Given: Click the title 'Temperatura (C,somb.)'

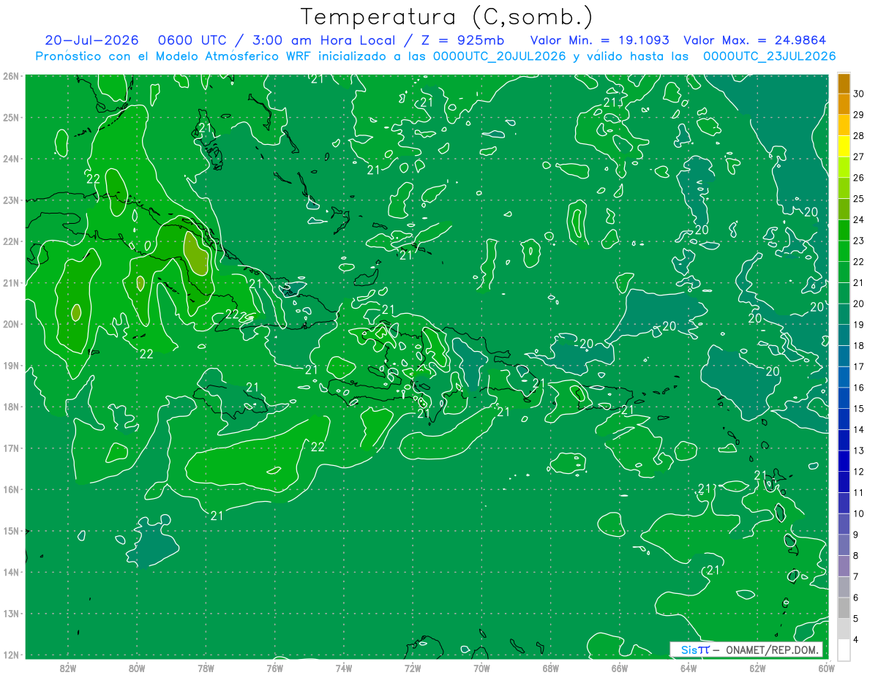Looking at the screenshot, I should tap(447, 16).
